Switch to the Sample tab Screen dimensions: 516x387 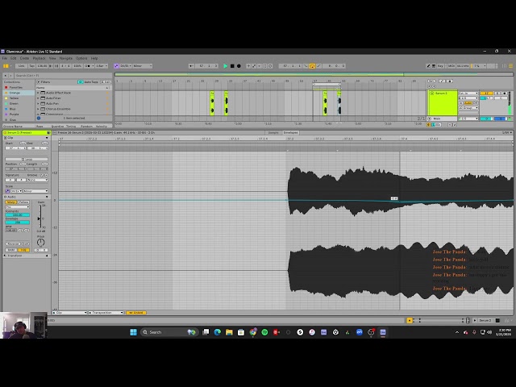coord(273,132)
